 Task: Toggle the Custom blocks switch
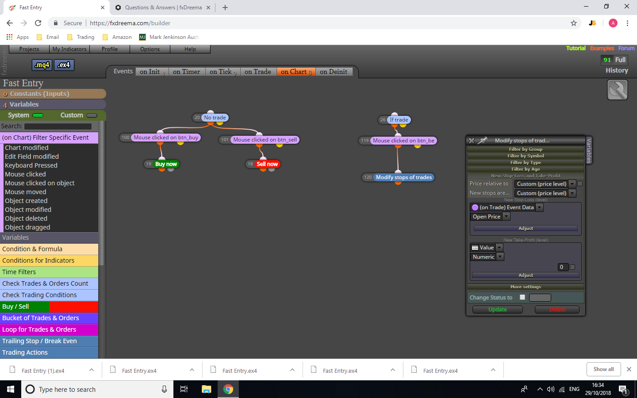pos(92,115)
